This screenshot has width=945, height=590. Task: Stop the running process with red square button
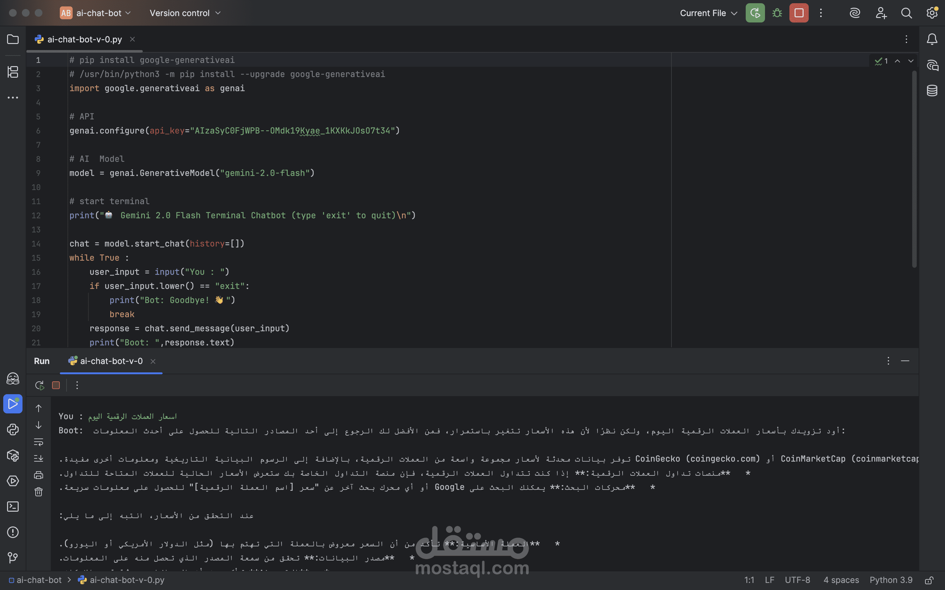coord(799,13)
